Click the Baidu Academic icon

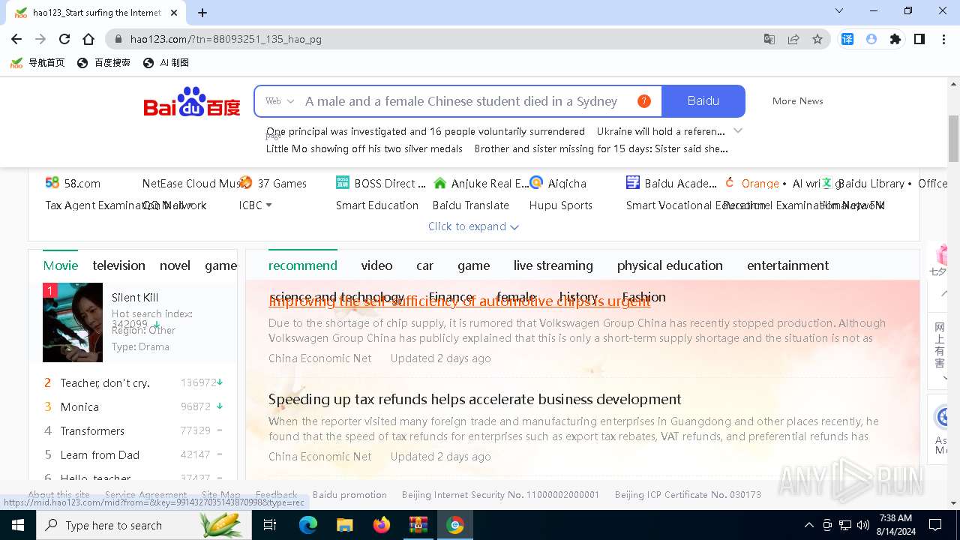coord(633,182)
